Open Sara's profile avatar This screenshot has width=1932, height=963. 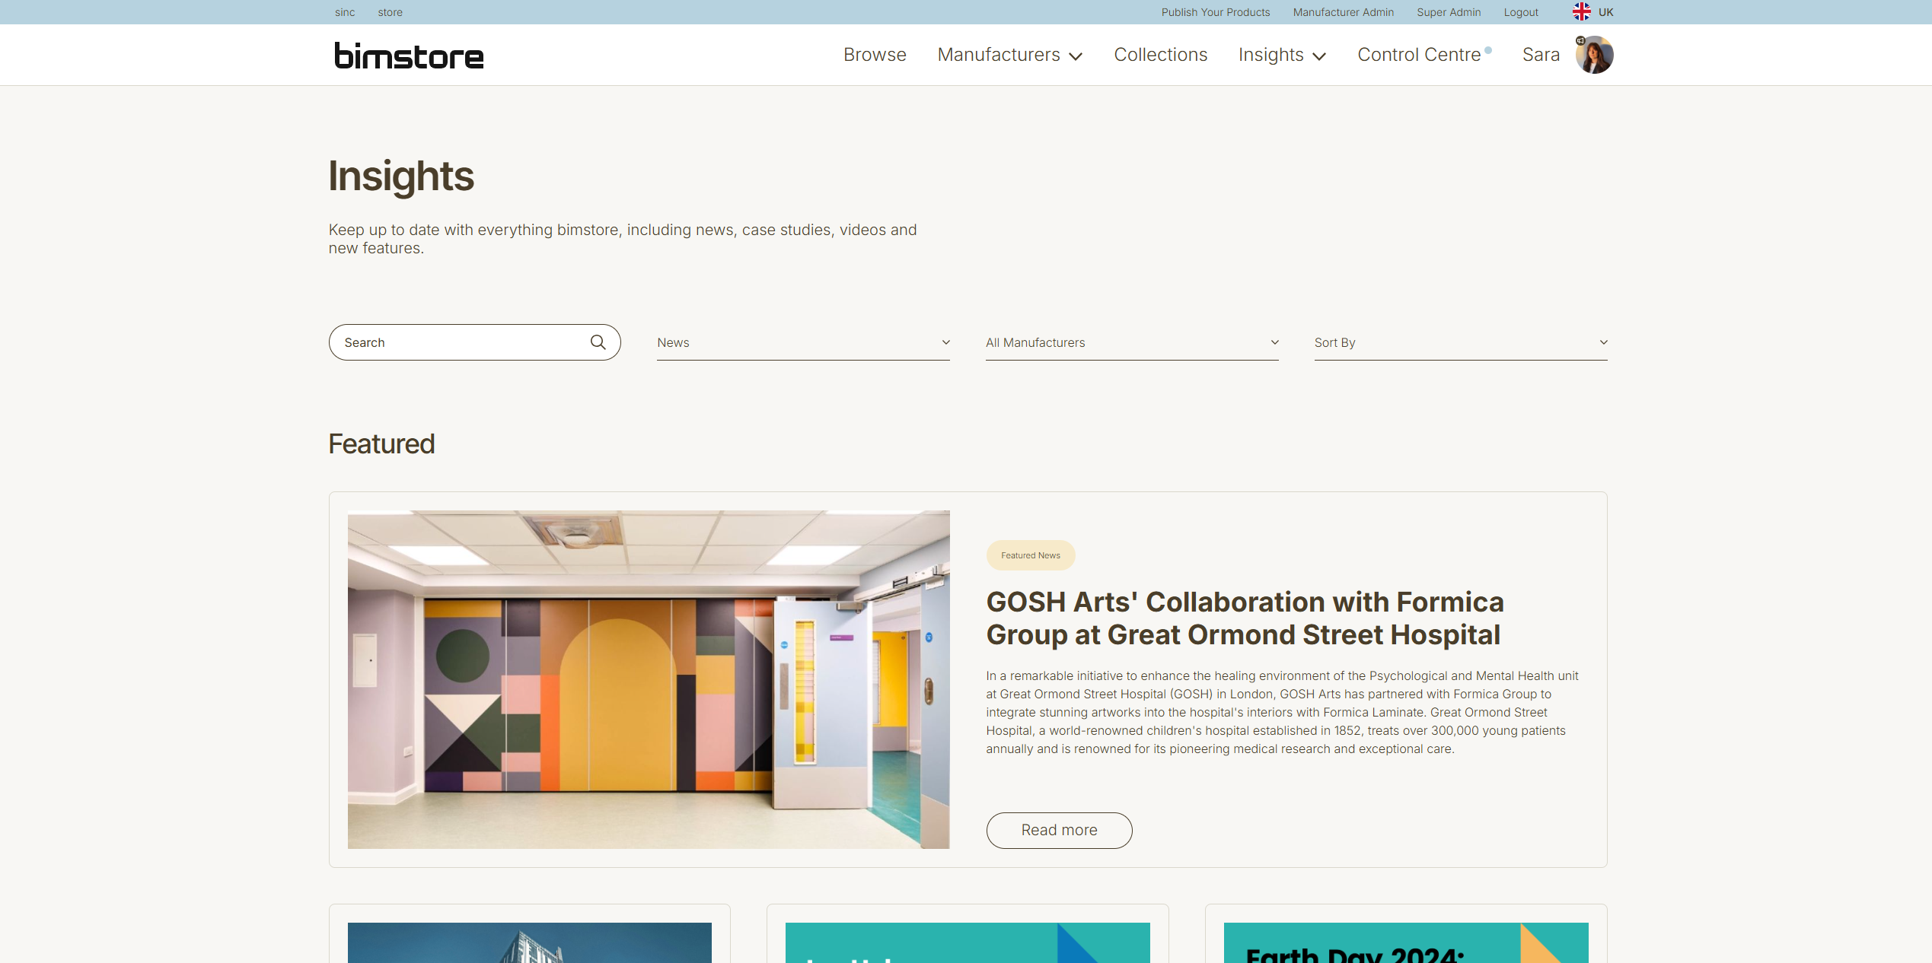tap(1594, 55)
